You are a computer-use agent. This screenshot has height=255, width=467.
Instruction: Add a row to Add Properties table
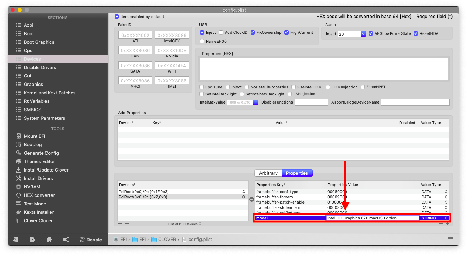pos(127,163)
